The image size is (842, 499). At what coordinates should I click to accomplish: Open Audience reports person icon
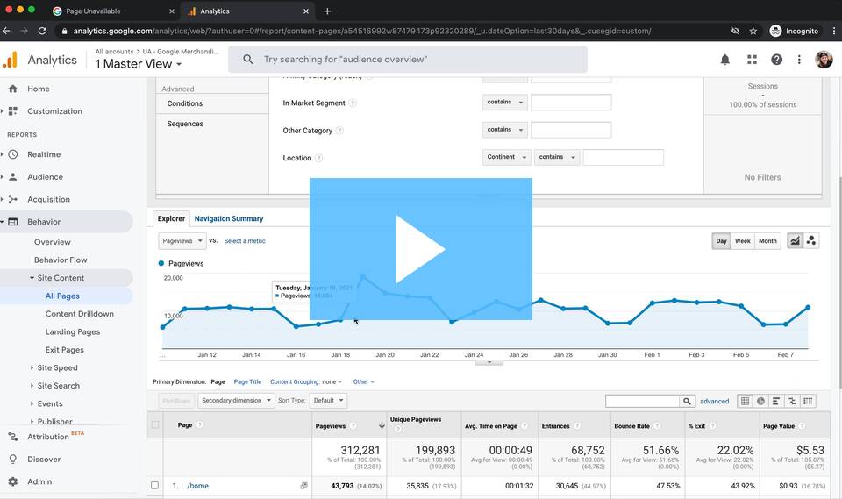(x=13, y=177)
